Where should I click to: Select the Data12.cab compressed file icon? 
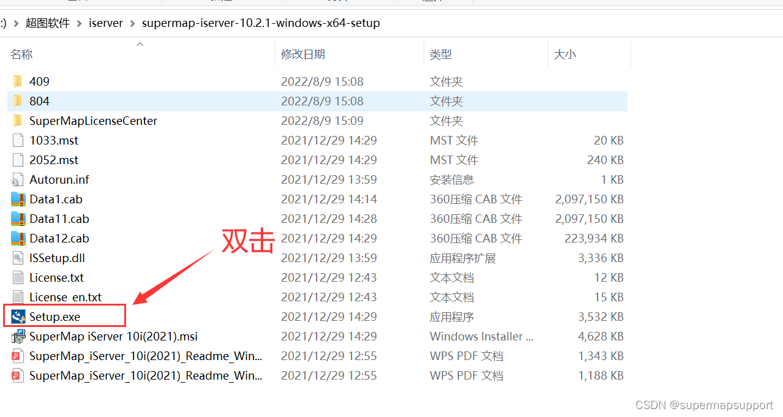(18, 238)
